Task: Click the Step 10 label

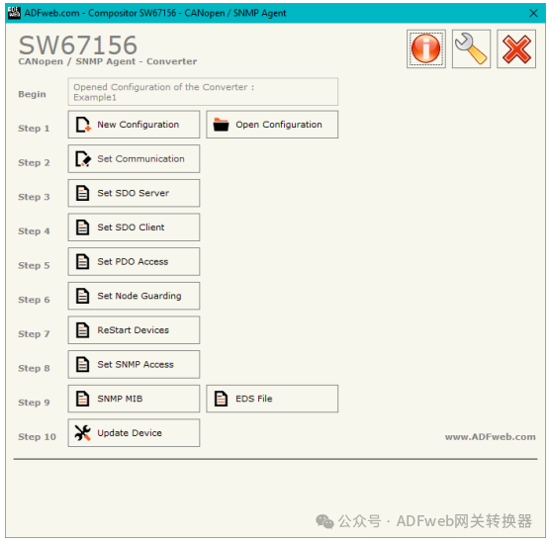Action: 37,437
